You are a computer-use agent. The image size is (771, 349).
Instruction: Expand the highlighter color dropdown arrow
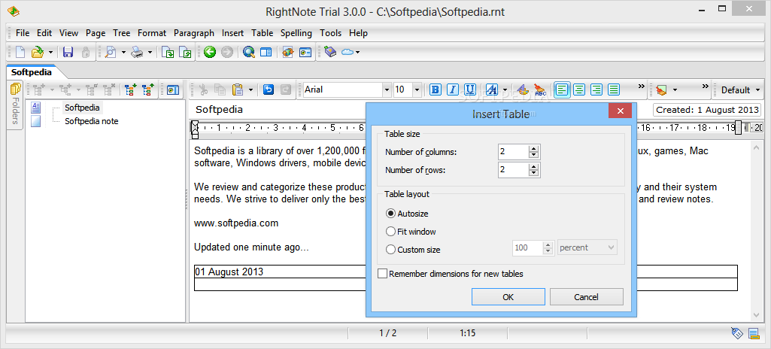pos(675,90)
